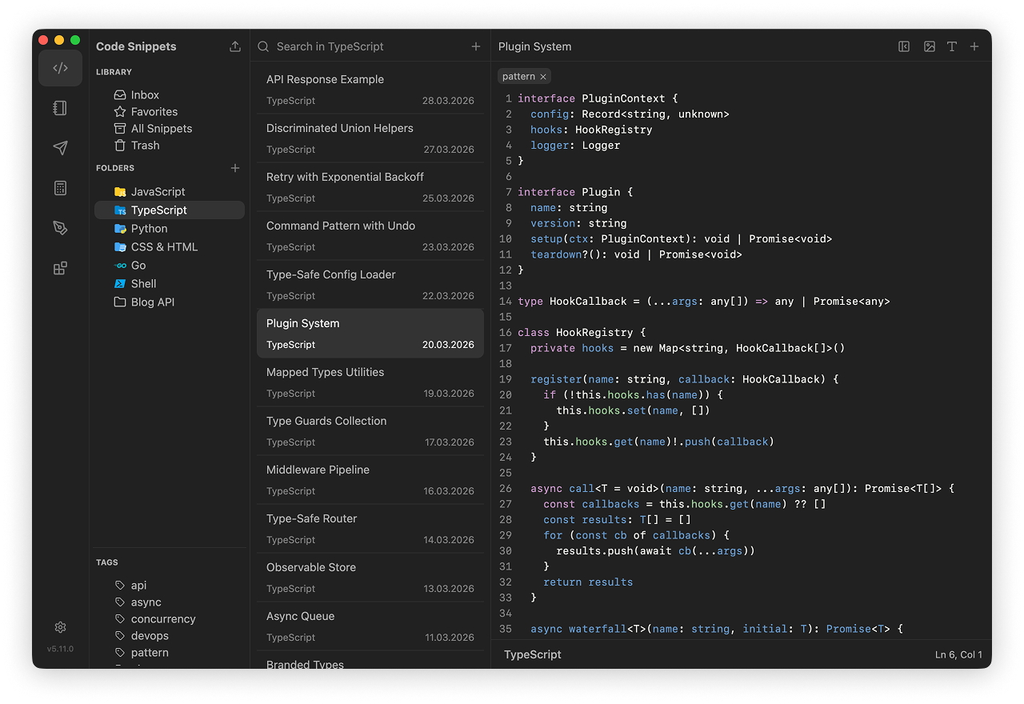Click the CSS & HTML folder icon
The width and height of the screenshot is (1024, 704).
[x=120, y=247]
